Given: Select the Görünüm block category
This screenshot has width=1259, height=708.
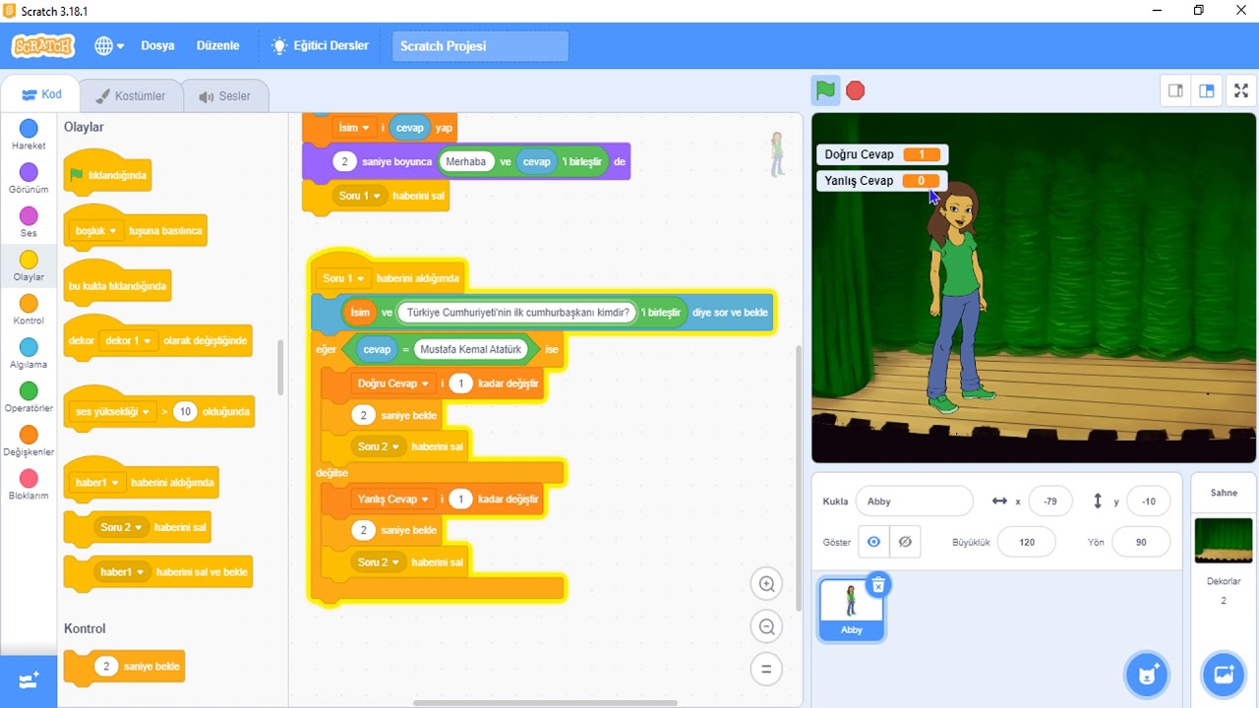Looking at the screenshot, I should point(29,178).
